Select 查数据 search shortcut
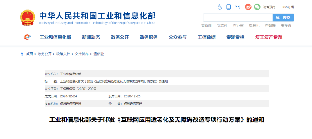Screen dimensions: 312x139 (270, 26)
